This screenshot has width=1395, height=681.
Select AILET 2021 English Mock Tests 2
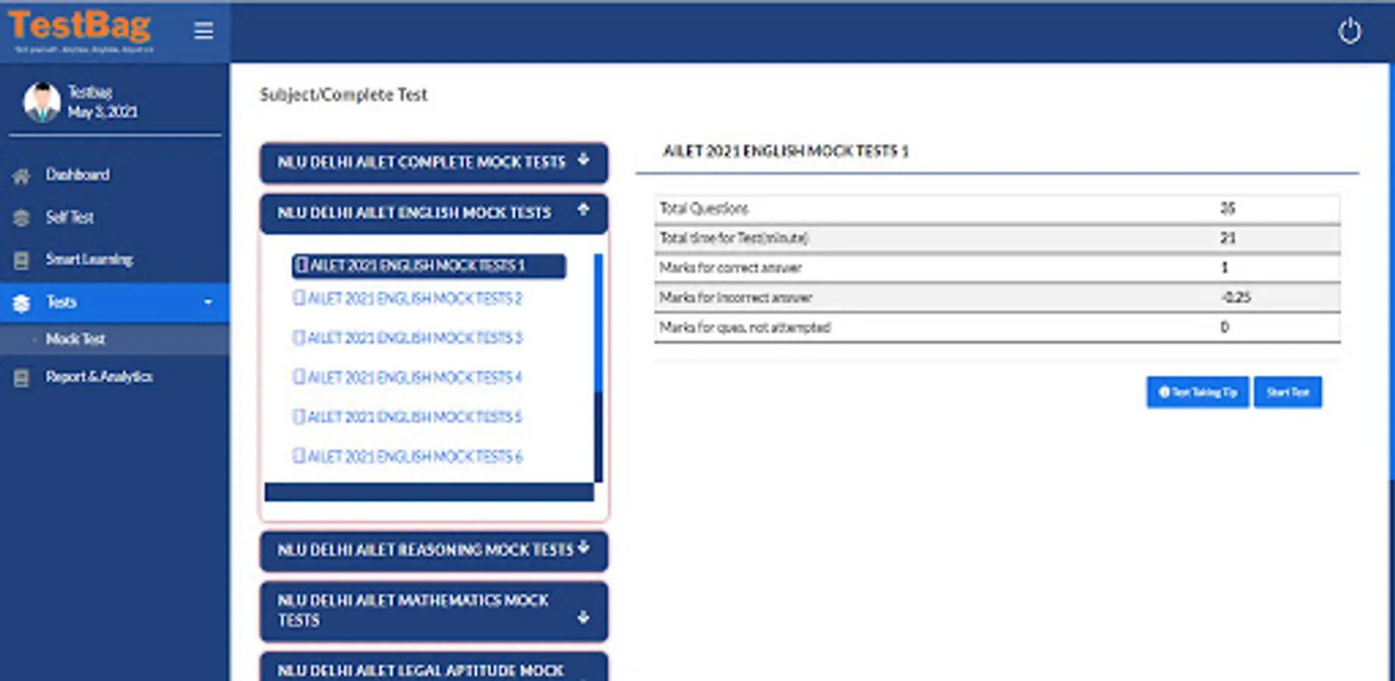(x=408, y=299)
